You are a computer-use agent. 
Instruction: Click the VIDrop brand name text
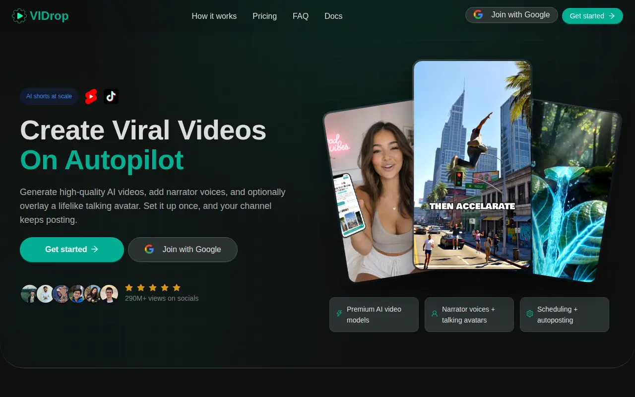(49, 16)
